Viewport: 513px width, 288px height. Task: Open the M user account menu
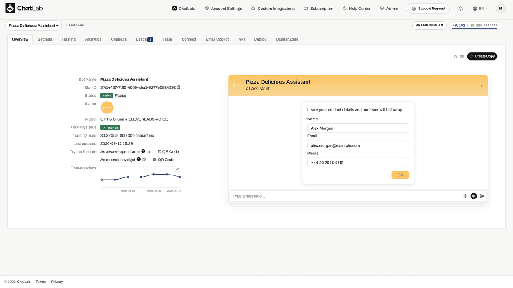[x=501, y=9]
